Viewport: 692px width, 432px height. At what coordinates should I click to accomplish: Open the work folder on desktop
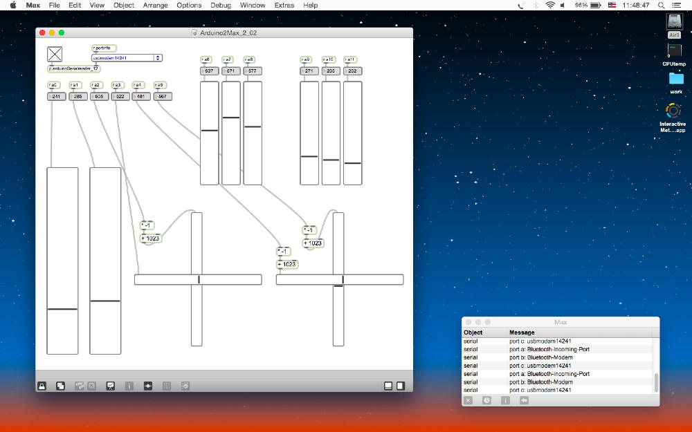tap(675, 79)
